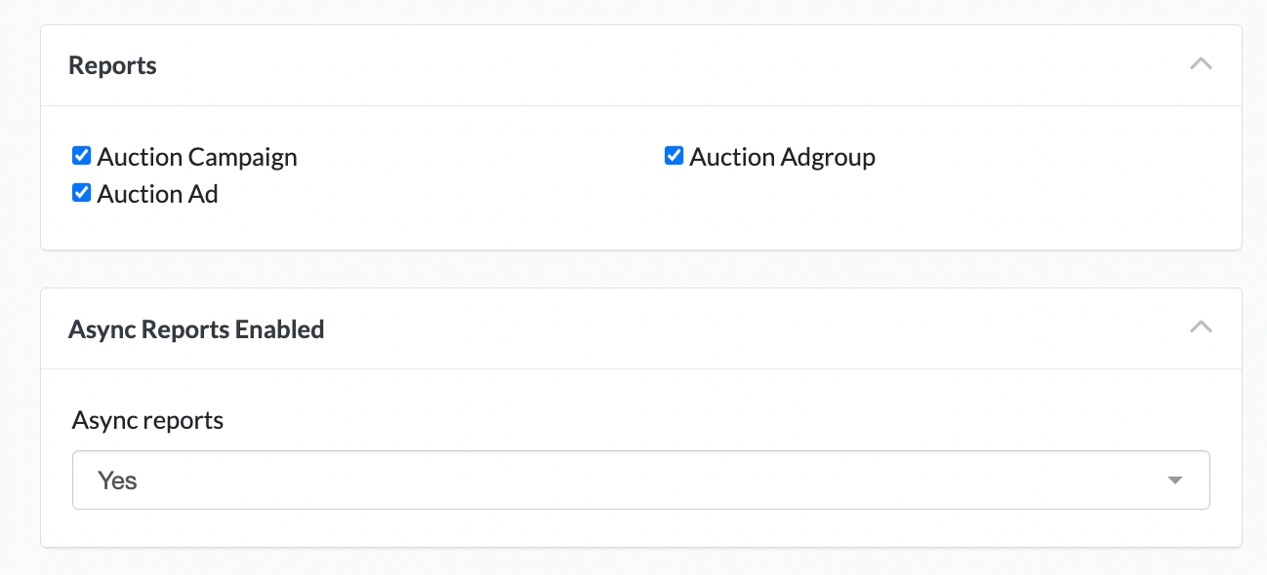Click the Auction Adgroup label text
Image resolution: width=1267 pixels, height=575 pixels.
782,157
